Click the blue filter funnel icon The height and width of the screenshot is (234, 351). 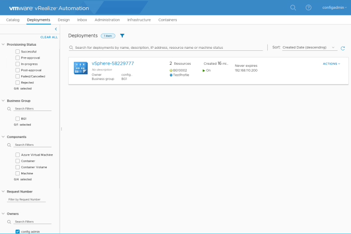[x=122, y=36]
